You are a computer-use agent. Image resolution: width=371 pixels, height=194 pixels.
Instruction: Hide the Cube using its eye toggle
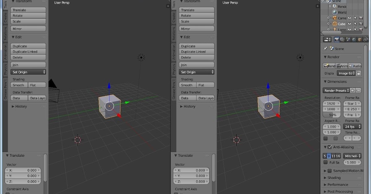coord(350,24)
